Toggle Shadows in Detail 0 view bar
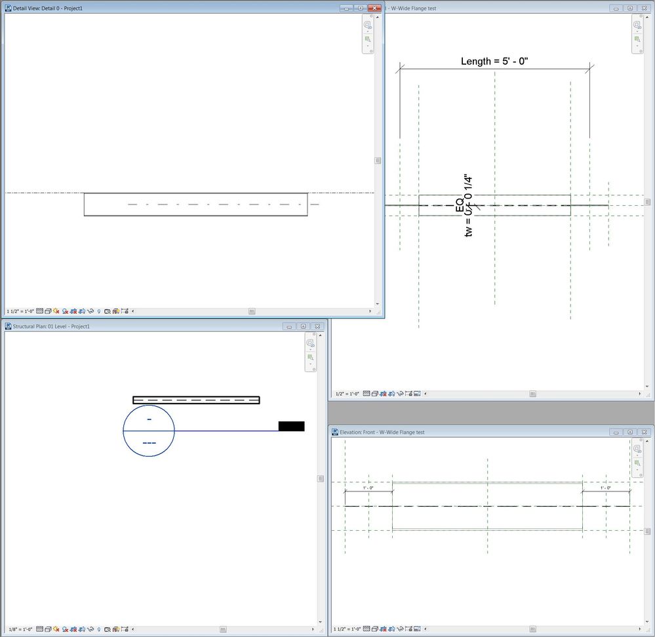 point(65,311)
